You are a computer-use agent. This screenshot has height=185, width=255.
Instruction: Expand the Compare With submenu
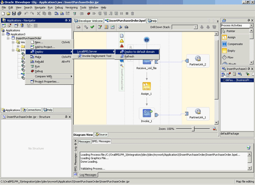click(x=49, y=76)
